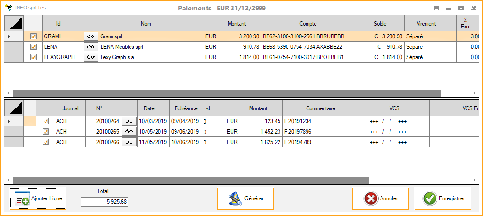Click the Générer button
The image size is (483, 216).
click(x=245, y=198)
